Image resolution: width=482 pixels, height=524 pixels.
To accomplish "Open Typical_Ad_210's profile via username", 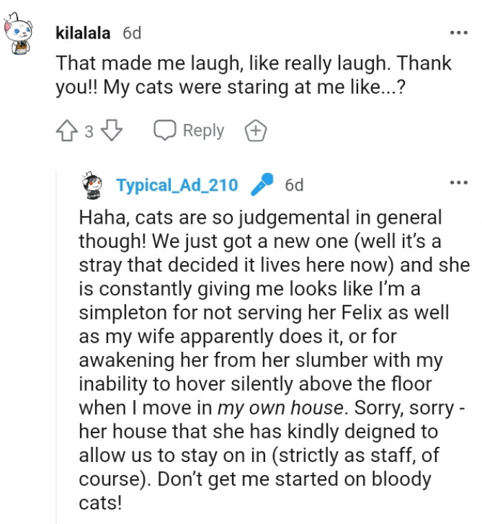I will 178,185.
